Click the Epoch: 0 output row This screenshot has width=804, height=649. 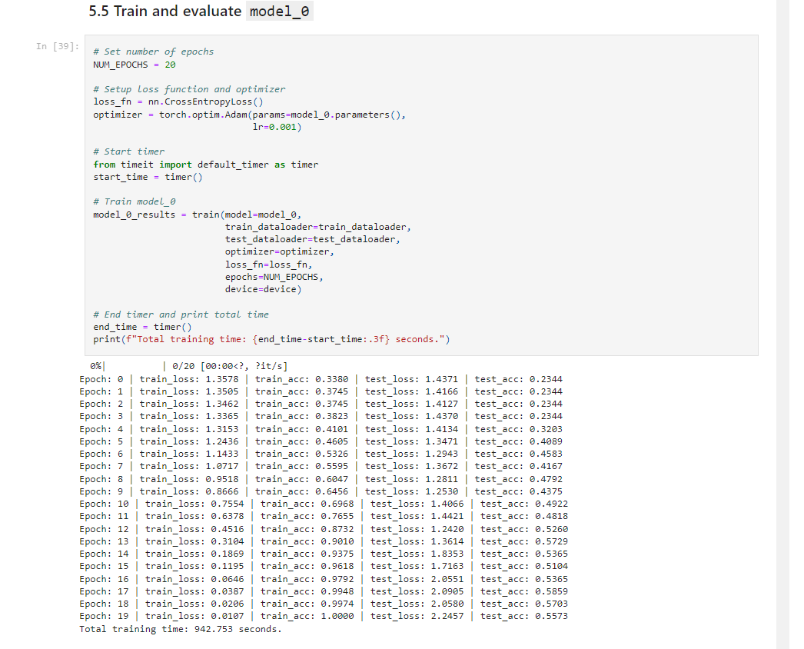coord(321,379)
